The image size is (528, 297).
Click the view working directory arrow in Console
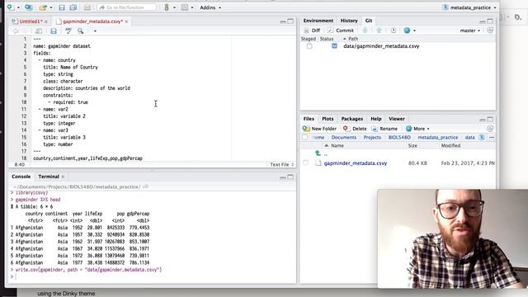click(145, 186)
